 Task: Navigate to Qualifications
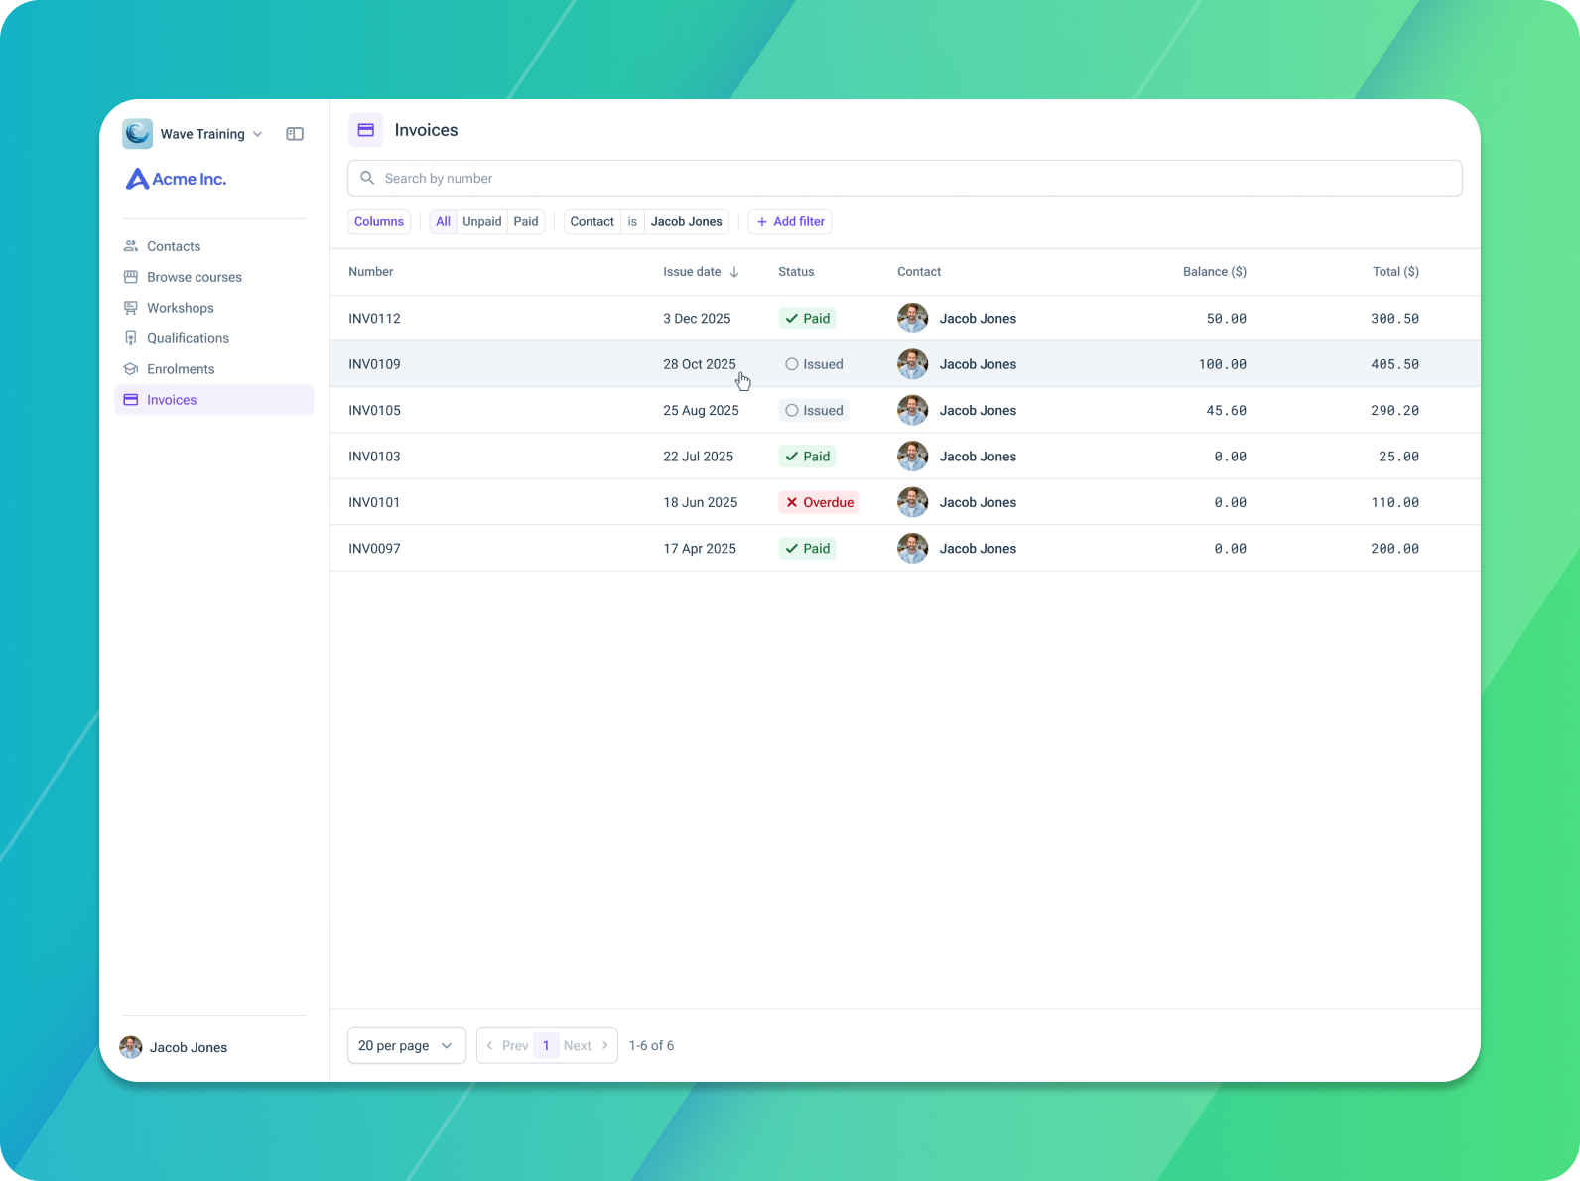pyautogui.click(x=214, y=338)
